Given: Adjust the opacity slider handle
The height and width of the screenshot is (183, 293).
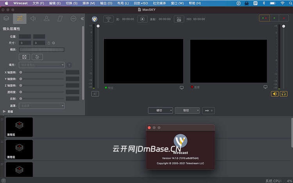Looking at the screenshot, I should point(21,92).
